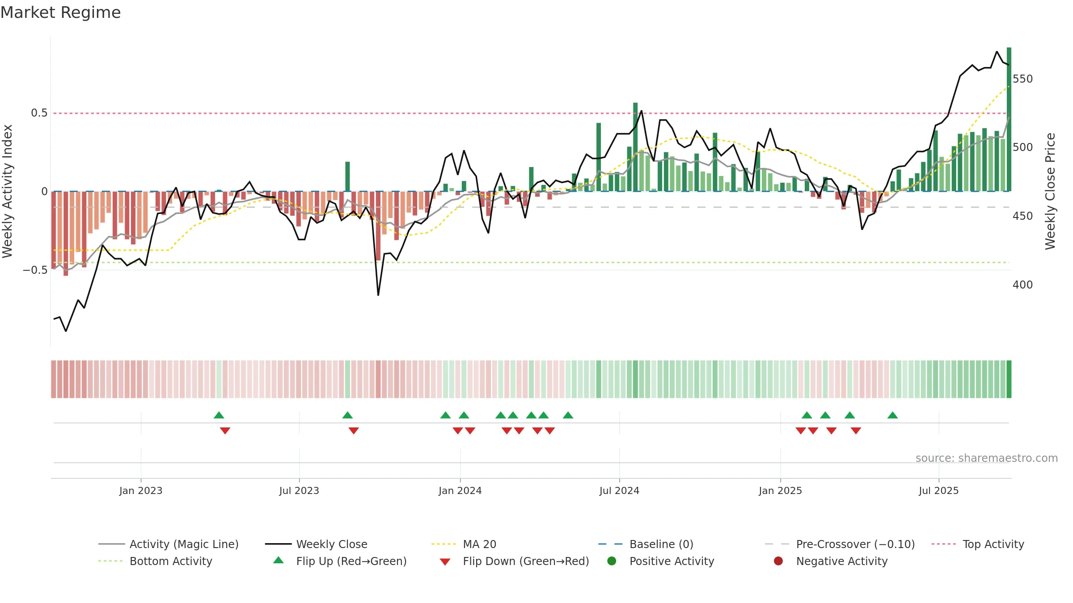
Task: Click the Jan 2024 x-axis tick label
Action: [460, 490]
